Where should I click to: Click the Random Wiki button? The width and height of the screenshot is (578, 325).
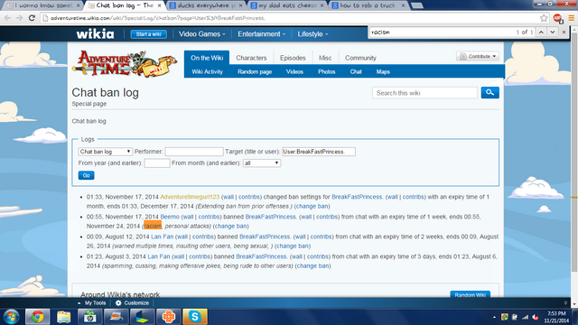pyautogui.click(x=470, y=294)
